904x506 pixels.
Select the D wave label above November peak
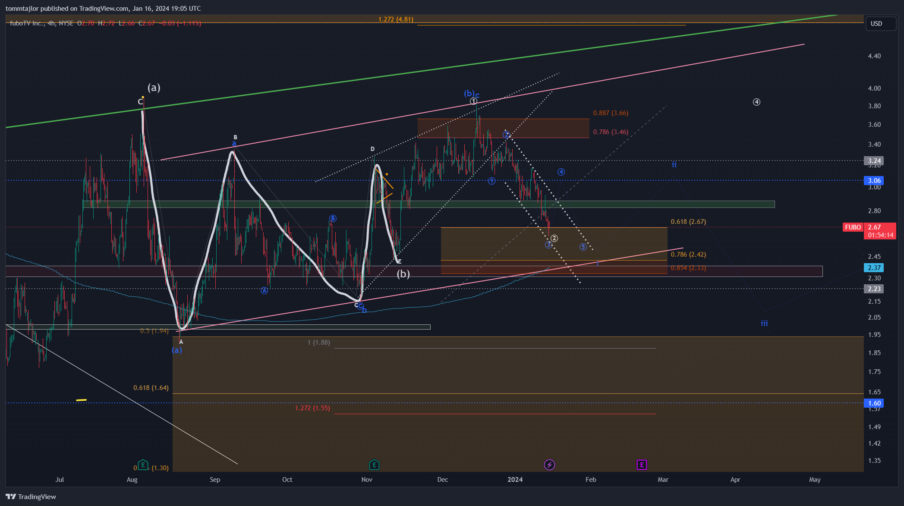point(372,149)
